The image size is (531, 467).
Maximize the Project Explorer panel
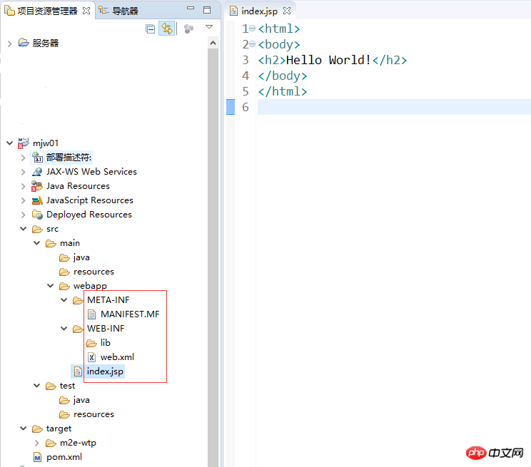[x=207, y=10]
